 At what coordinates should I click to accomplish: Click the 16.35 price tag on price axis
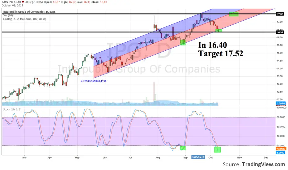coord(280,32)
